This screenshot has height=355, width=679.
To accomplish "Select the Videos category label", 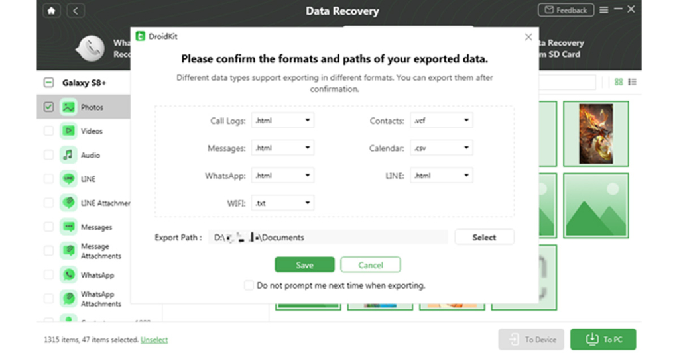I will tap(92, 131).
